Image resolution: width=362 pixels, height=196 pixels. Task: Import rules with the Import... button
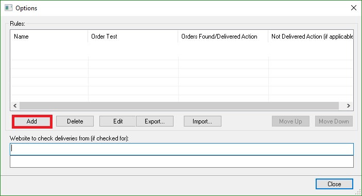coord(202,121)
